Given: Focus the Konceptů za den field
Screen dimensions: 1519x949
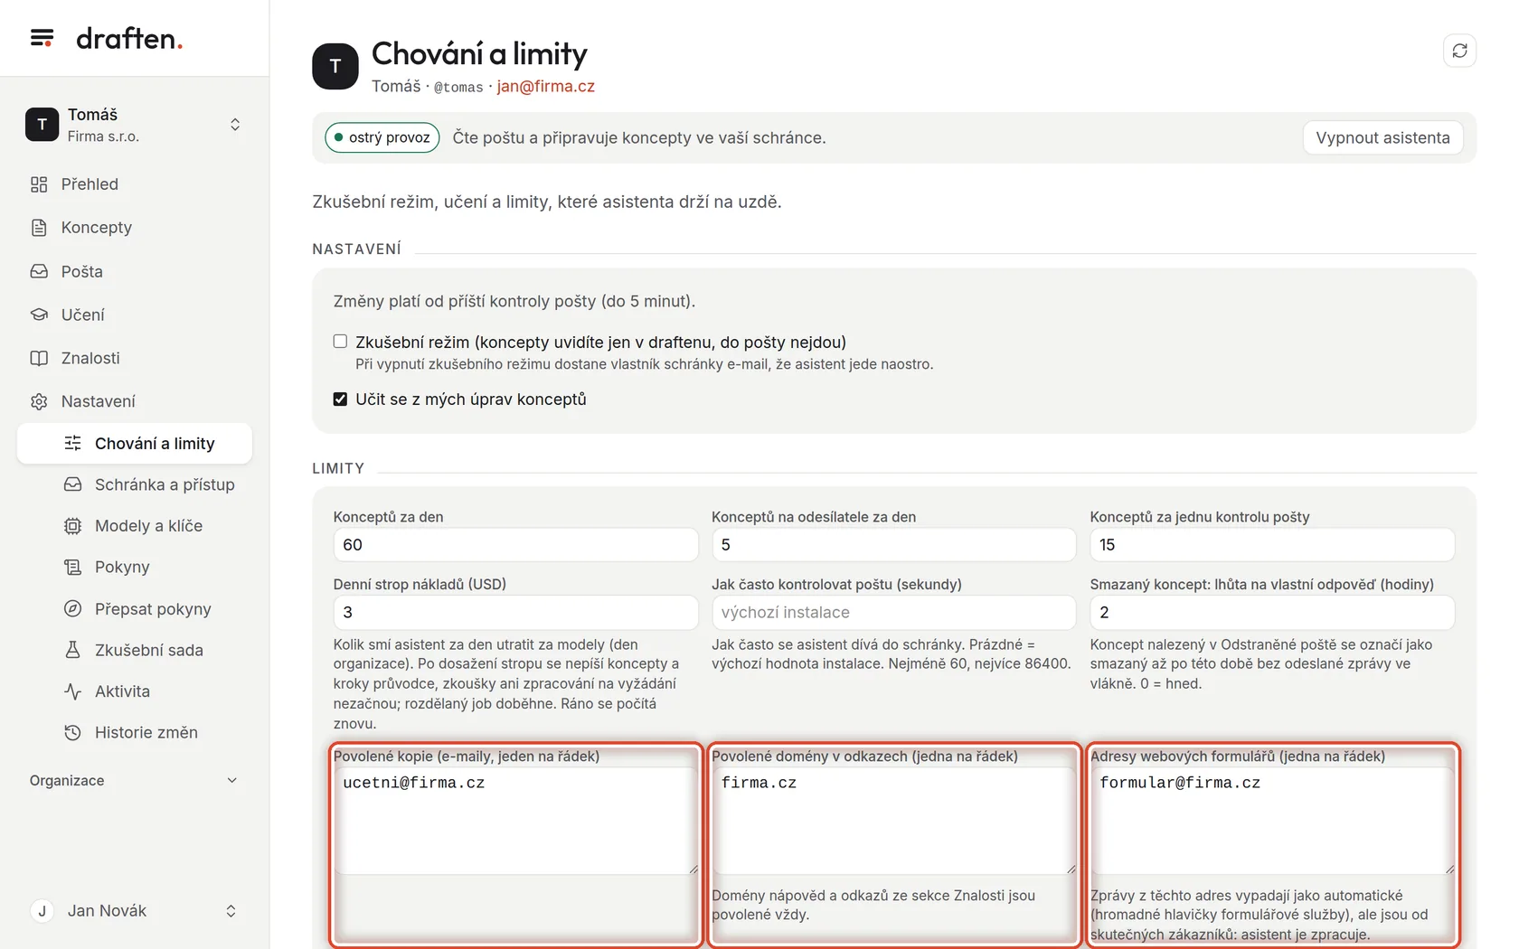Looking at the screenshot, I should pyautogui.click(x=515, y=545).
